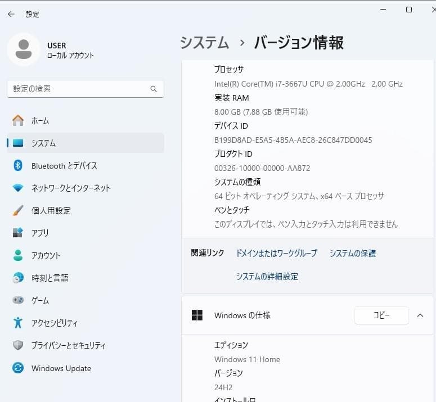436x402 pixels.
Task: Open アクセシビリティ settings
Action: pos(86,323)
